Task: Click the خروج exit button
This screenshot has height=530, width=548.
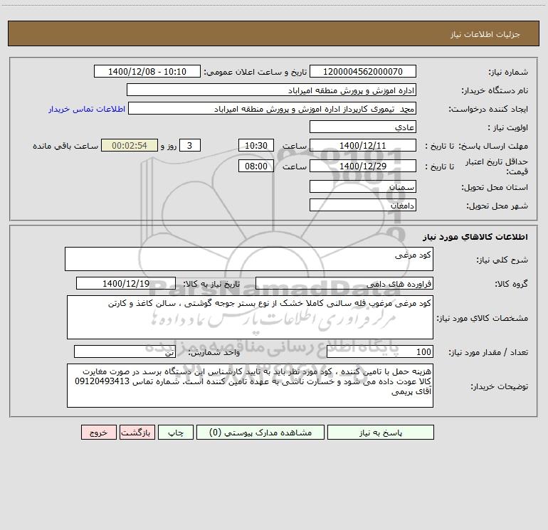Action: click(x=98, y=433)
